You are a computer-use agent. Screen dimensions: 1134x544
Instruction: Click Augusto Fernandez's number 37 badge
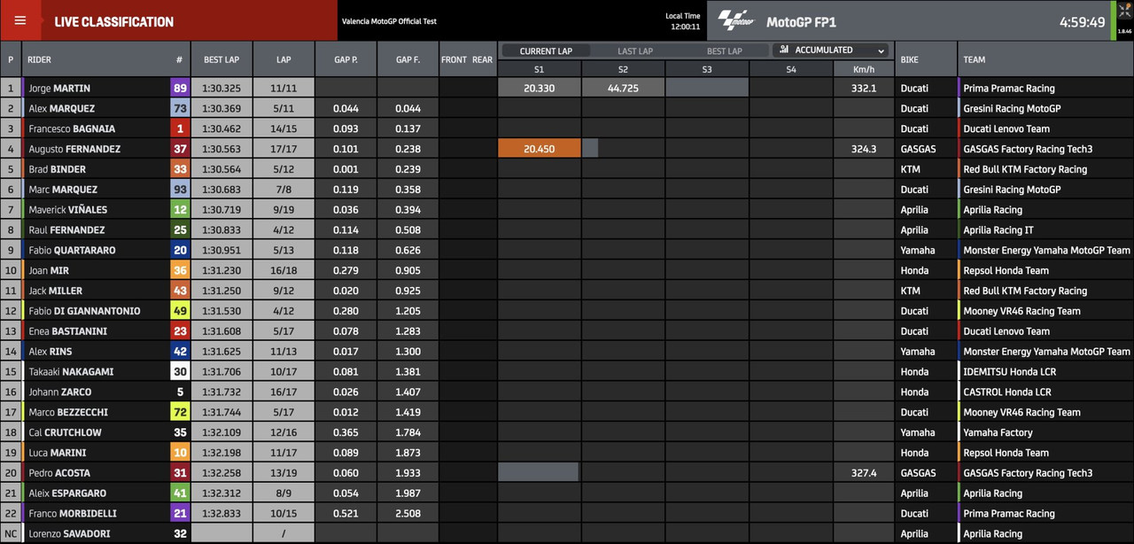coord(180,149)
